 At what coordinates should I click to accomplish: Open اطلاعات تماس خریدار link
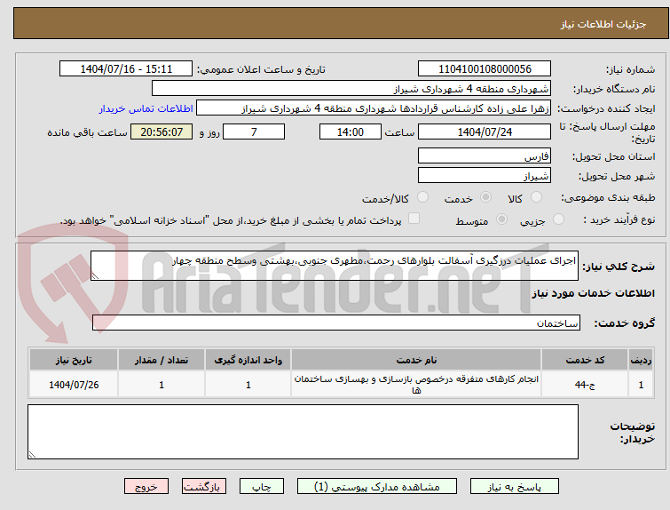146,108
